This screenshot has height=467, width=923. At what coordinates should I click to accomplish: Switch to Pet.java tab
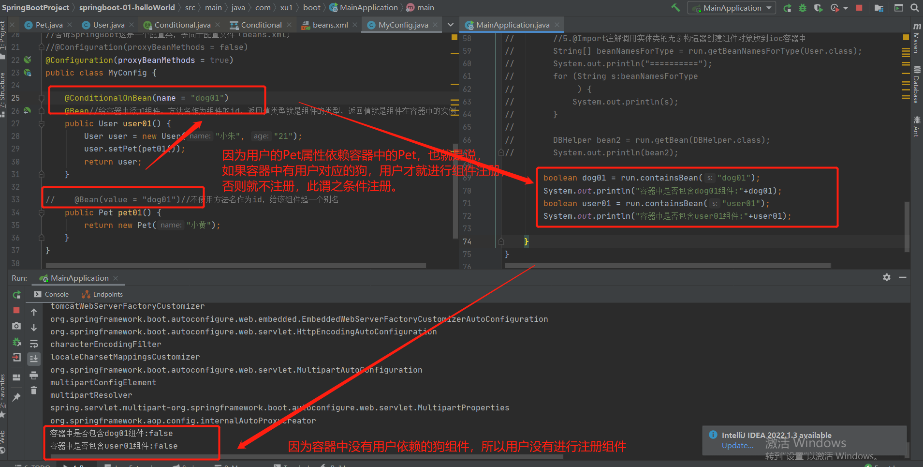click(x=49, y=25)
